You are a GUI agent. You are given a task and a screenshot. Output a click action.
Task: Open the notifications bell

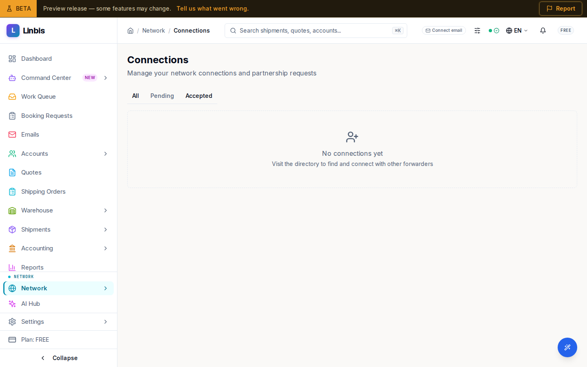tap(543, 31)
